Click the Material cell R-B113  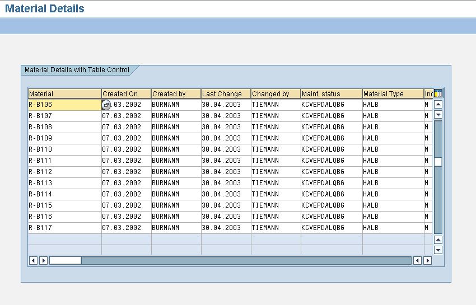(64, 183)
